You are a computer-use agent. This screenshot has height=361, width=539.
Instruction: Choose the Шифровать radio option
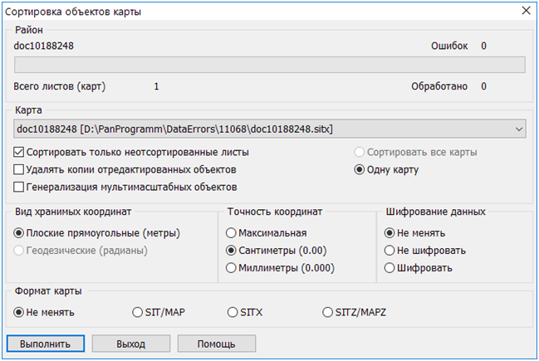390,267
